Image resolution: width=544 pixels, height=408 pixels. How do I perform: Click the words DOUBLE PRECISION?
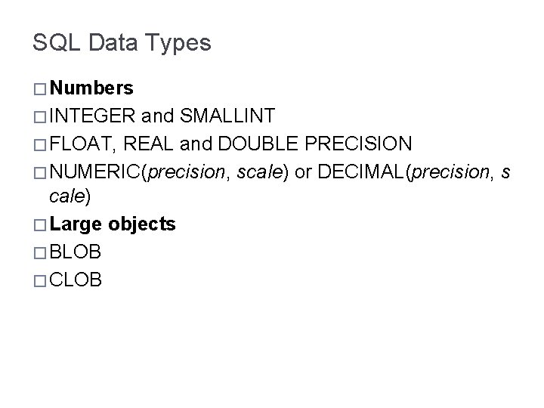329,144
